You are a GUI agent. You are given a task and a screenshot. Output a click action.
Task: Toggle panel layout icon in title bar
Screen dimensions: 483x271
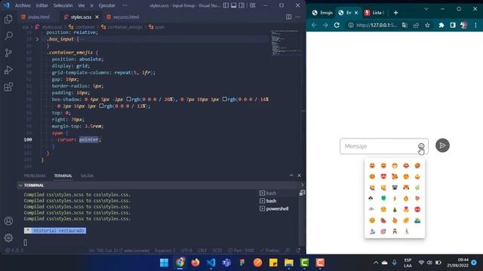234,5
